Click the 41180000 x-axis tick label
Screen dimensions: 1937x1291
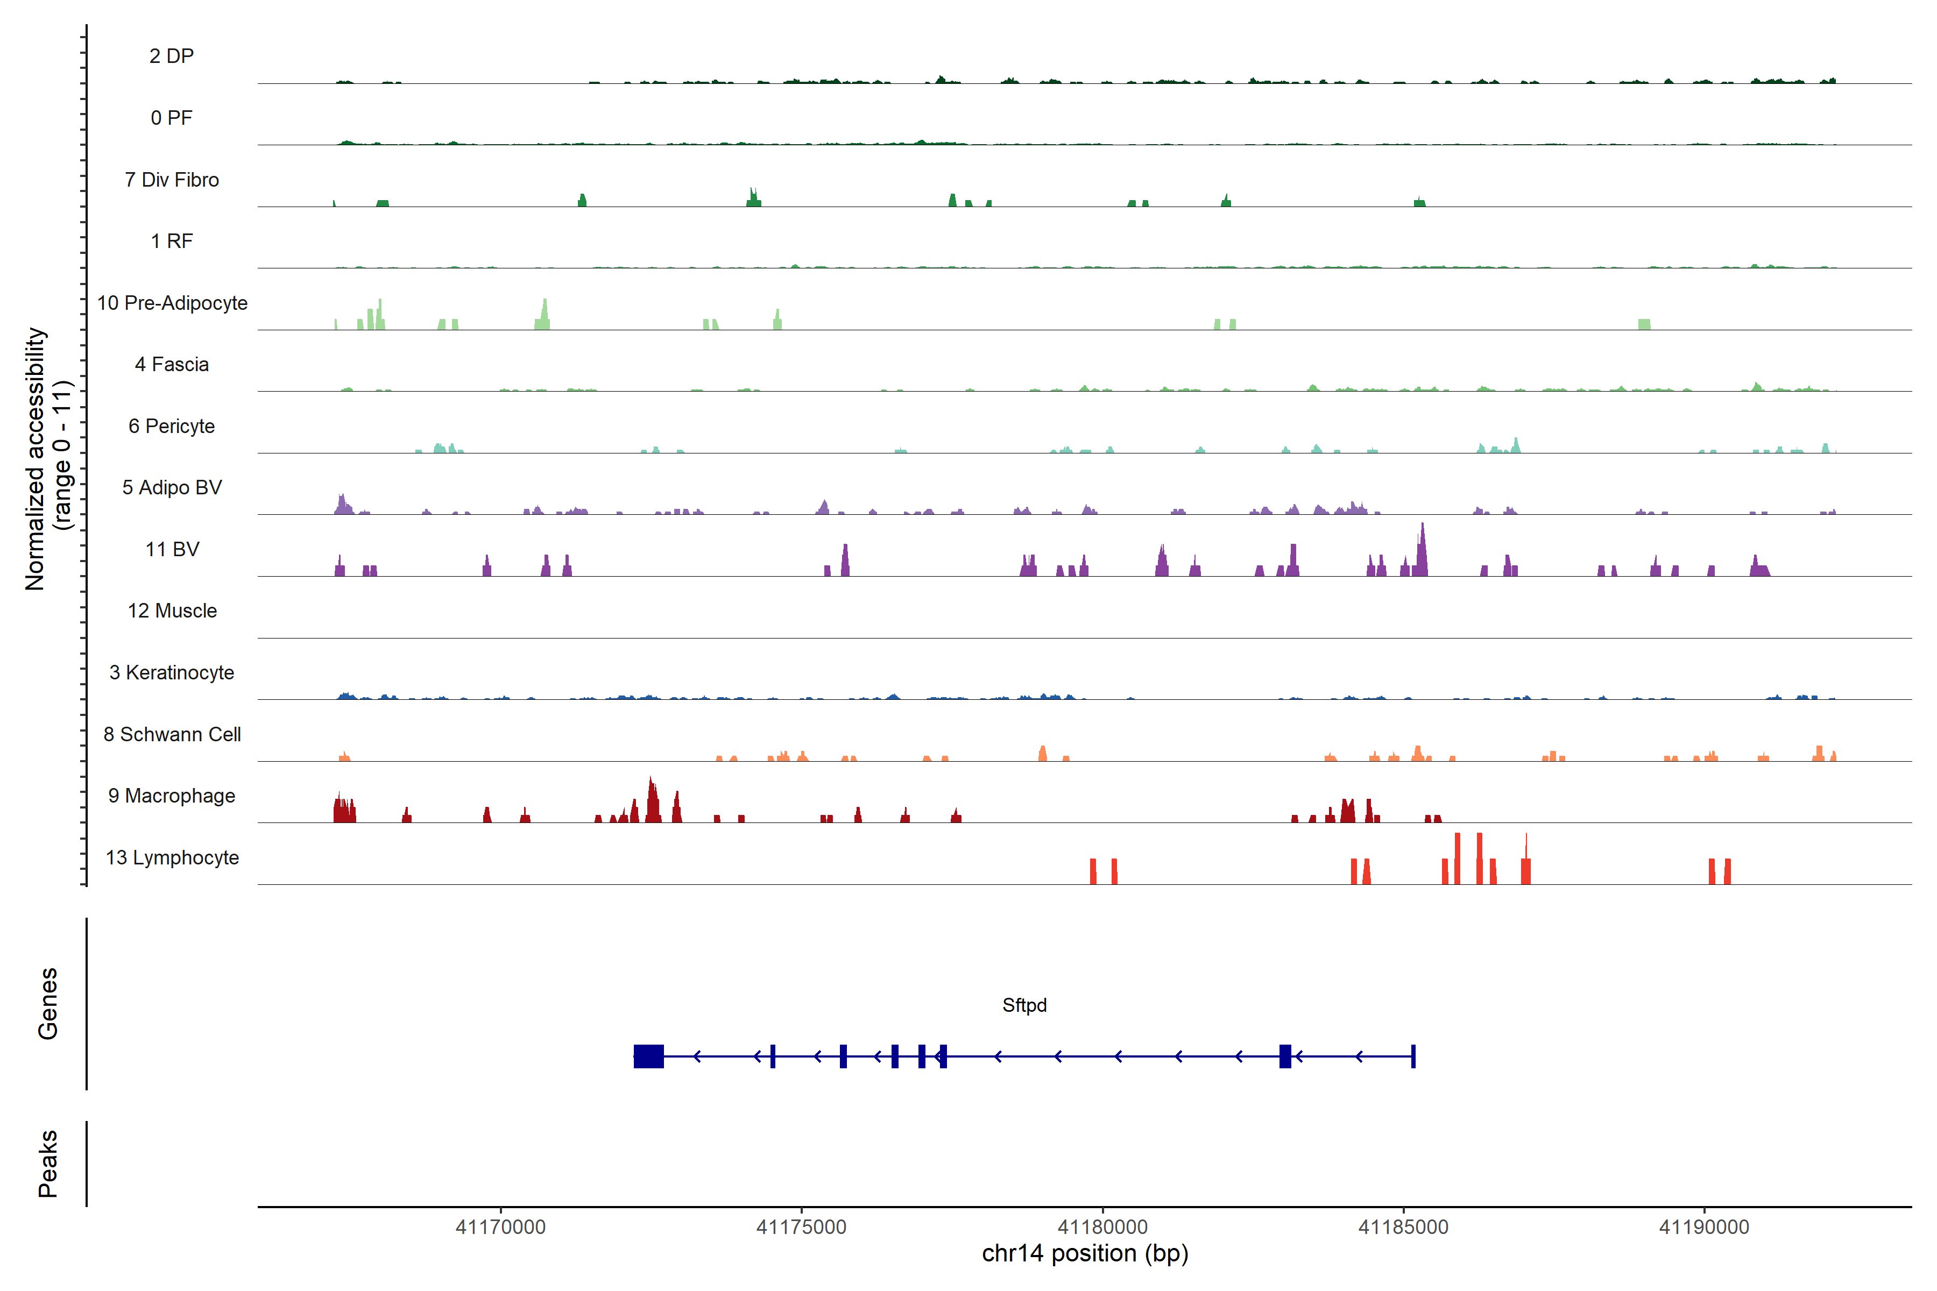[1102, 1227]
